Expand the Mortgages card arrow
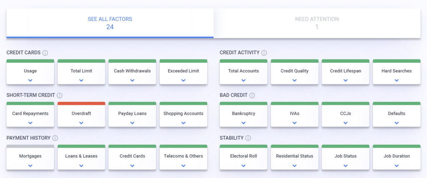Image resolution: width=427 pixels, height=178 pixels. tap(30, 166)
